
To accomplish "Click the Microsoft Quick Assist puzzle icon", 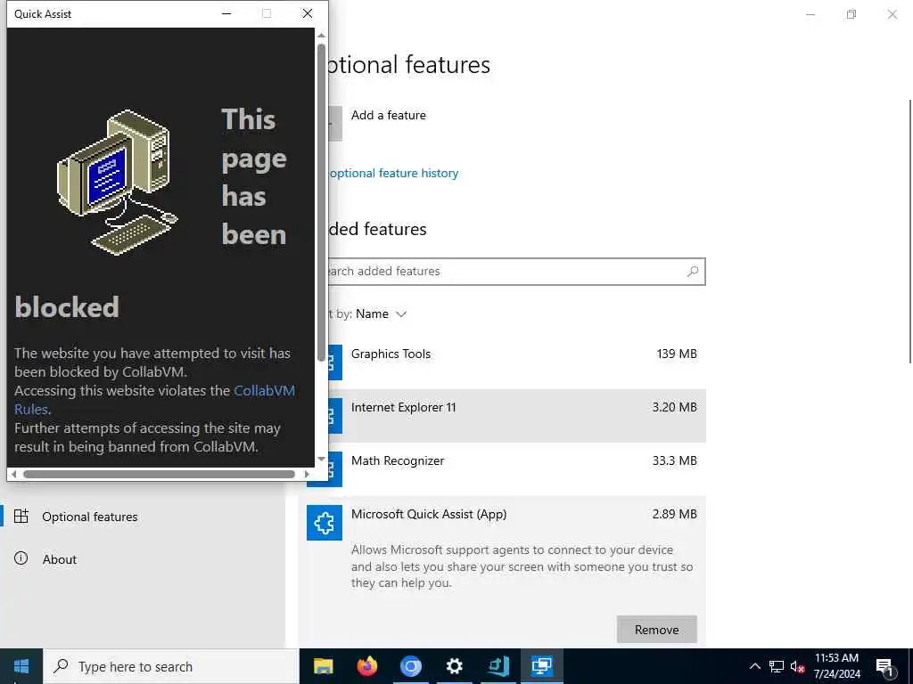I will [325, 522].
